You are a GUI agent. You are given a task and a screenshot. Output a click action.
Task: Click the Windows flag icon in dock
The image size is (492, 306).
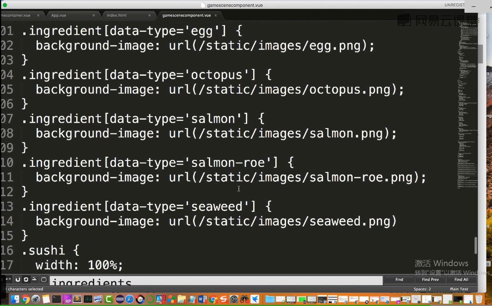[x=171, y=299]
